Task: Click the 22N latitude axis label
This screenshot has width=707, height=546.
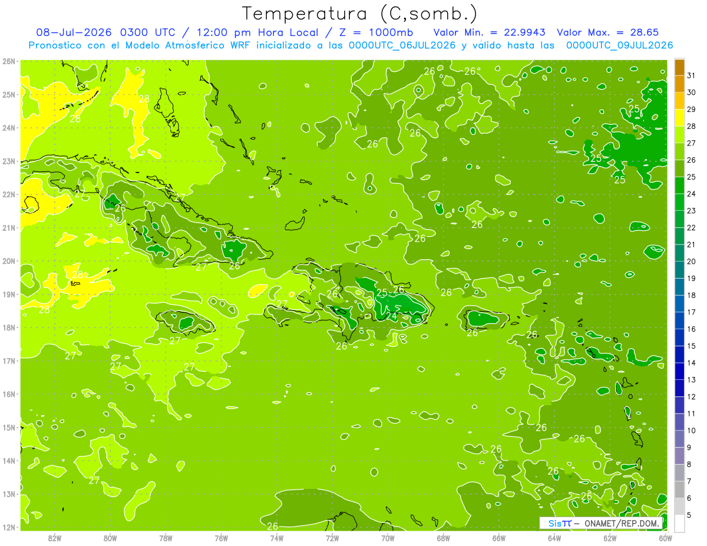Action: 9,194
